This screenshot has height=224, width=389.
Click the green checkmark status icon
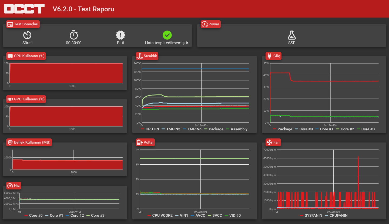pos(167,35)
